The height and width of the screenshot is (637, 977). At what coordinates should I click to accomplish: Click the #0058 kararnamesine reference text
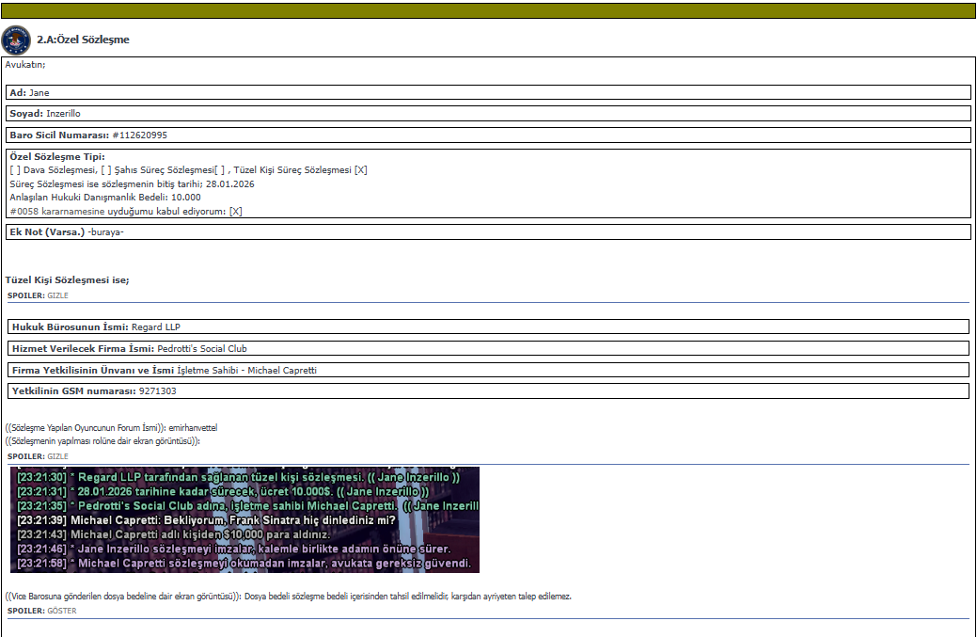coord(55,212)
